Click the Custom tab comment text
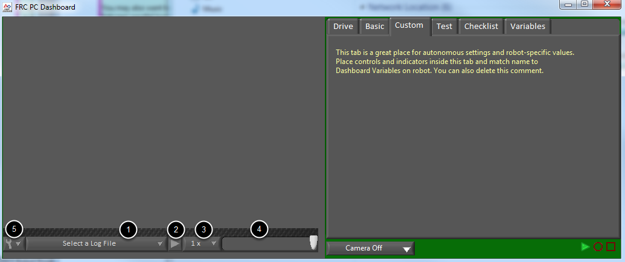Image resolution: width=625 pixels, height=262 pixels. 455,62
